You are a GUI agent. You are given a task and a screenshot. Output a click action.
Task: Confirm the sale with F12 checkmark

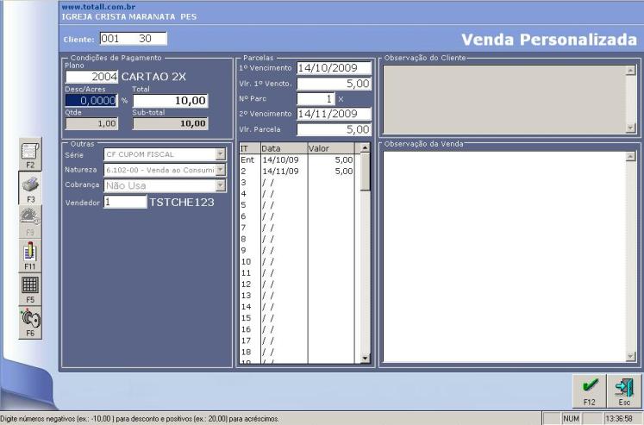pos(590,391)
